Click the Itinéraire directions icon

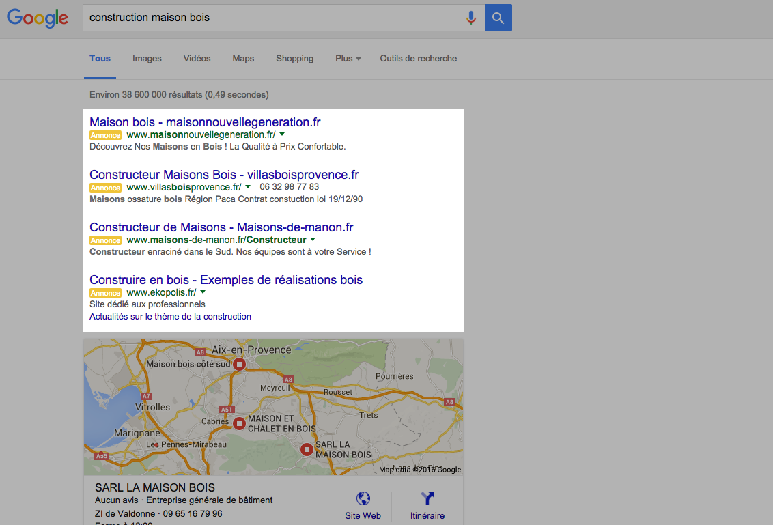coord(427,498)
